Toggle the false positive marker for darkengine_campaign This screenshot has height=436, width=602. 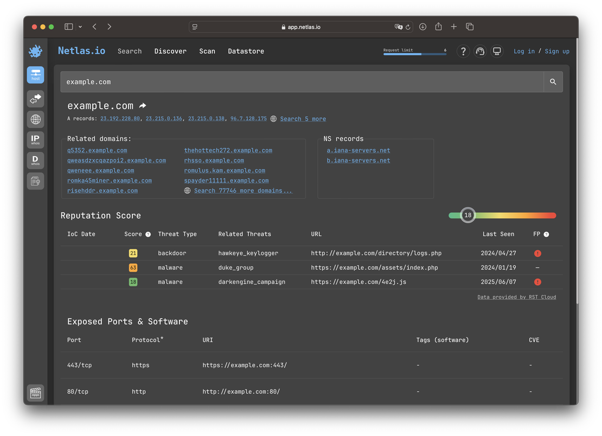537,282
